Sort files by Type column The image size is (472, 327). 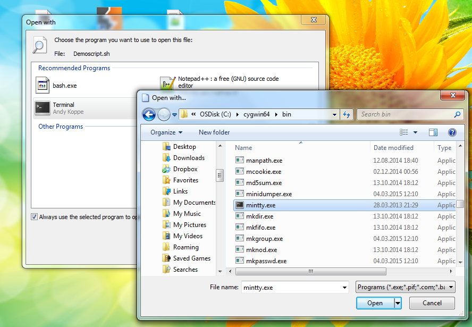445,147
